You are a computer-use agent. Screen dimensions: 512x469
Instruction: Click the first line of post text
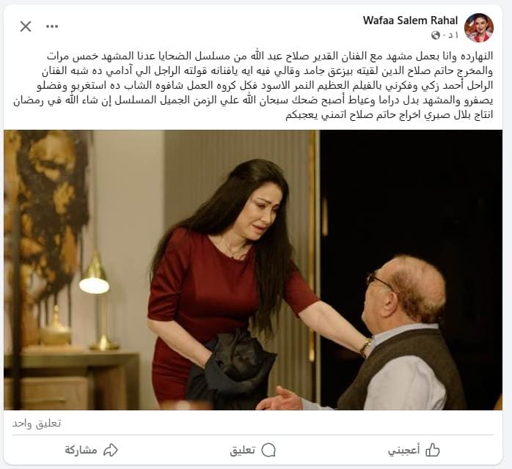pos(270,56)
